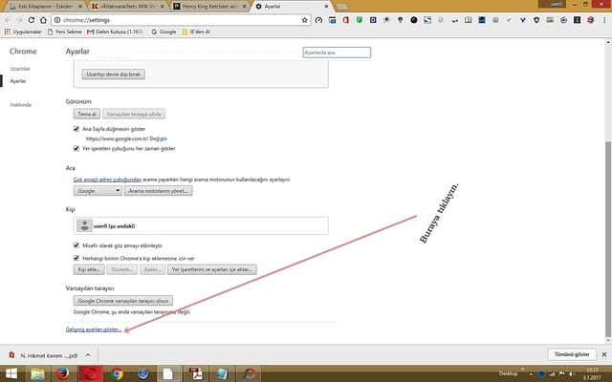Close the downloads bar with X
612x382 pixels.
point(604,354)
